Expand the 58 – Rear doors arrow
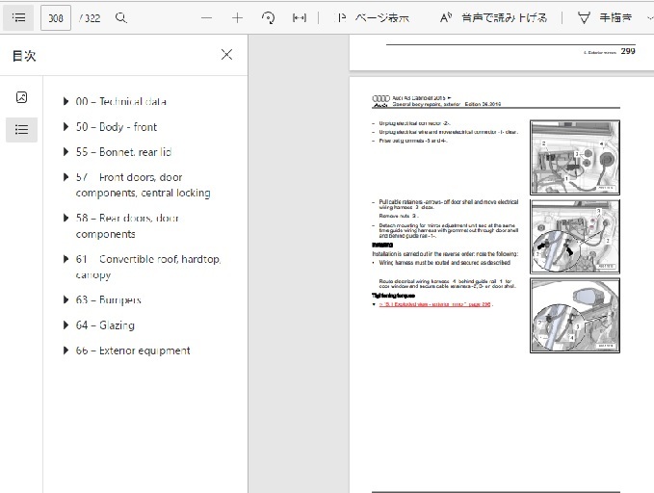The height and width of the screenshot is (493, 654). [65, 218]
